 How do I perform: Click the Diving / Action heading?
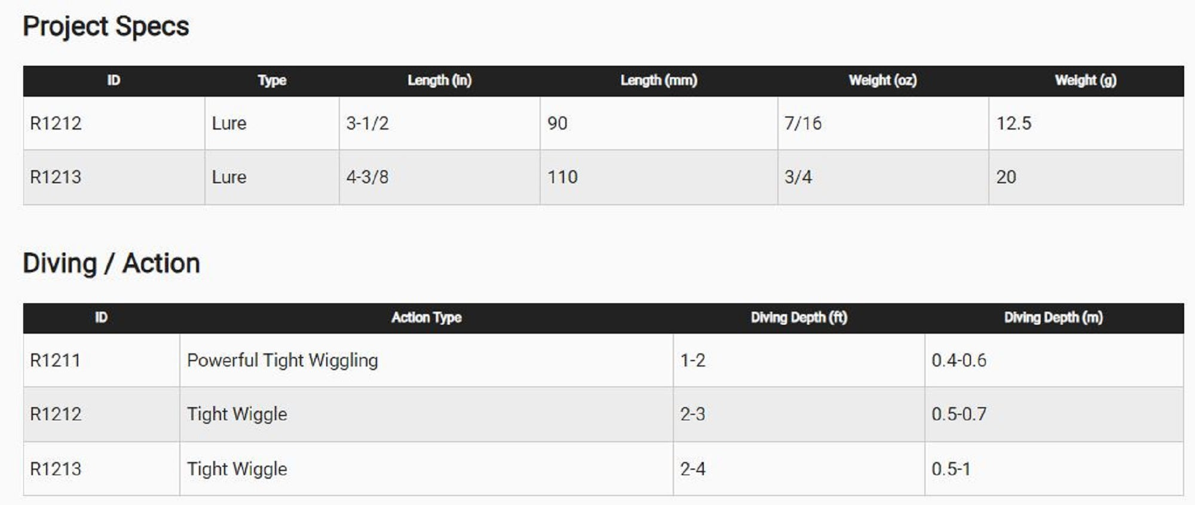pyautogui.click(x=111, y=264)
